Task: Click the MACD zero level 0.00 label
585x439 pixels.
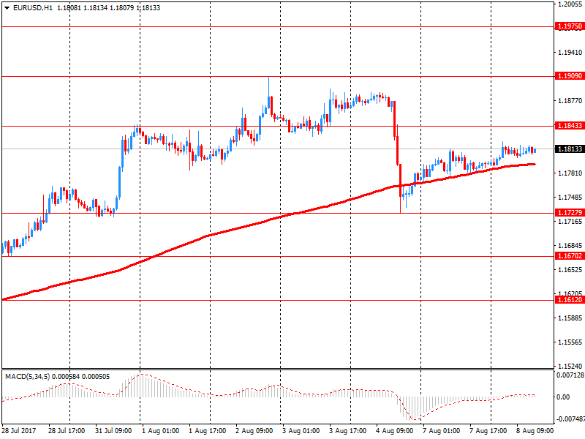Action: [563, 397]
